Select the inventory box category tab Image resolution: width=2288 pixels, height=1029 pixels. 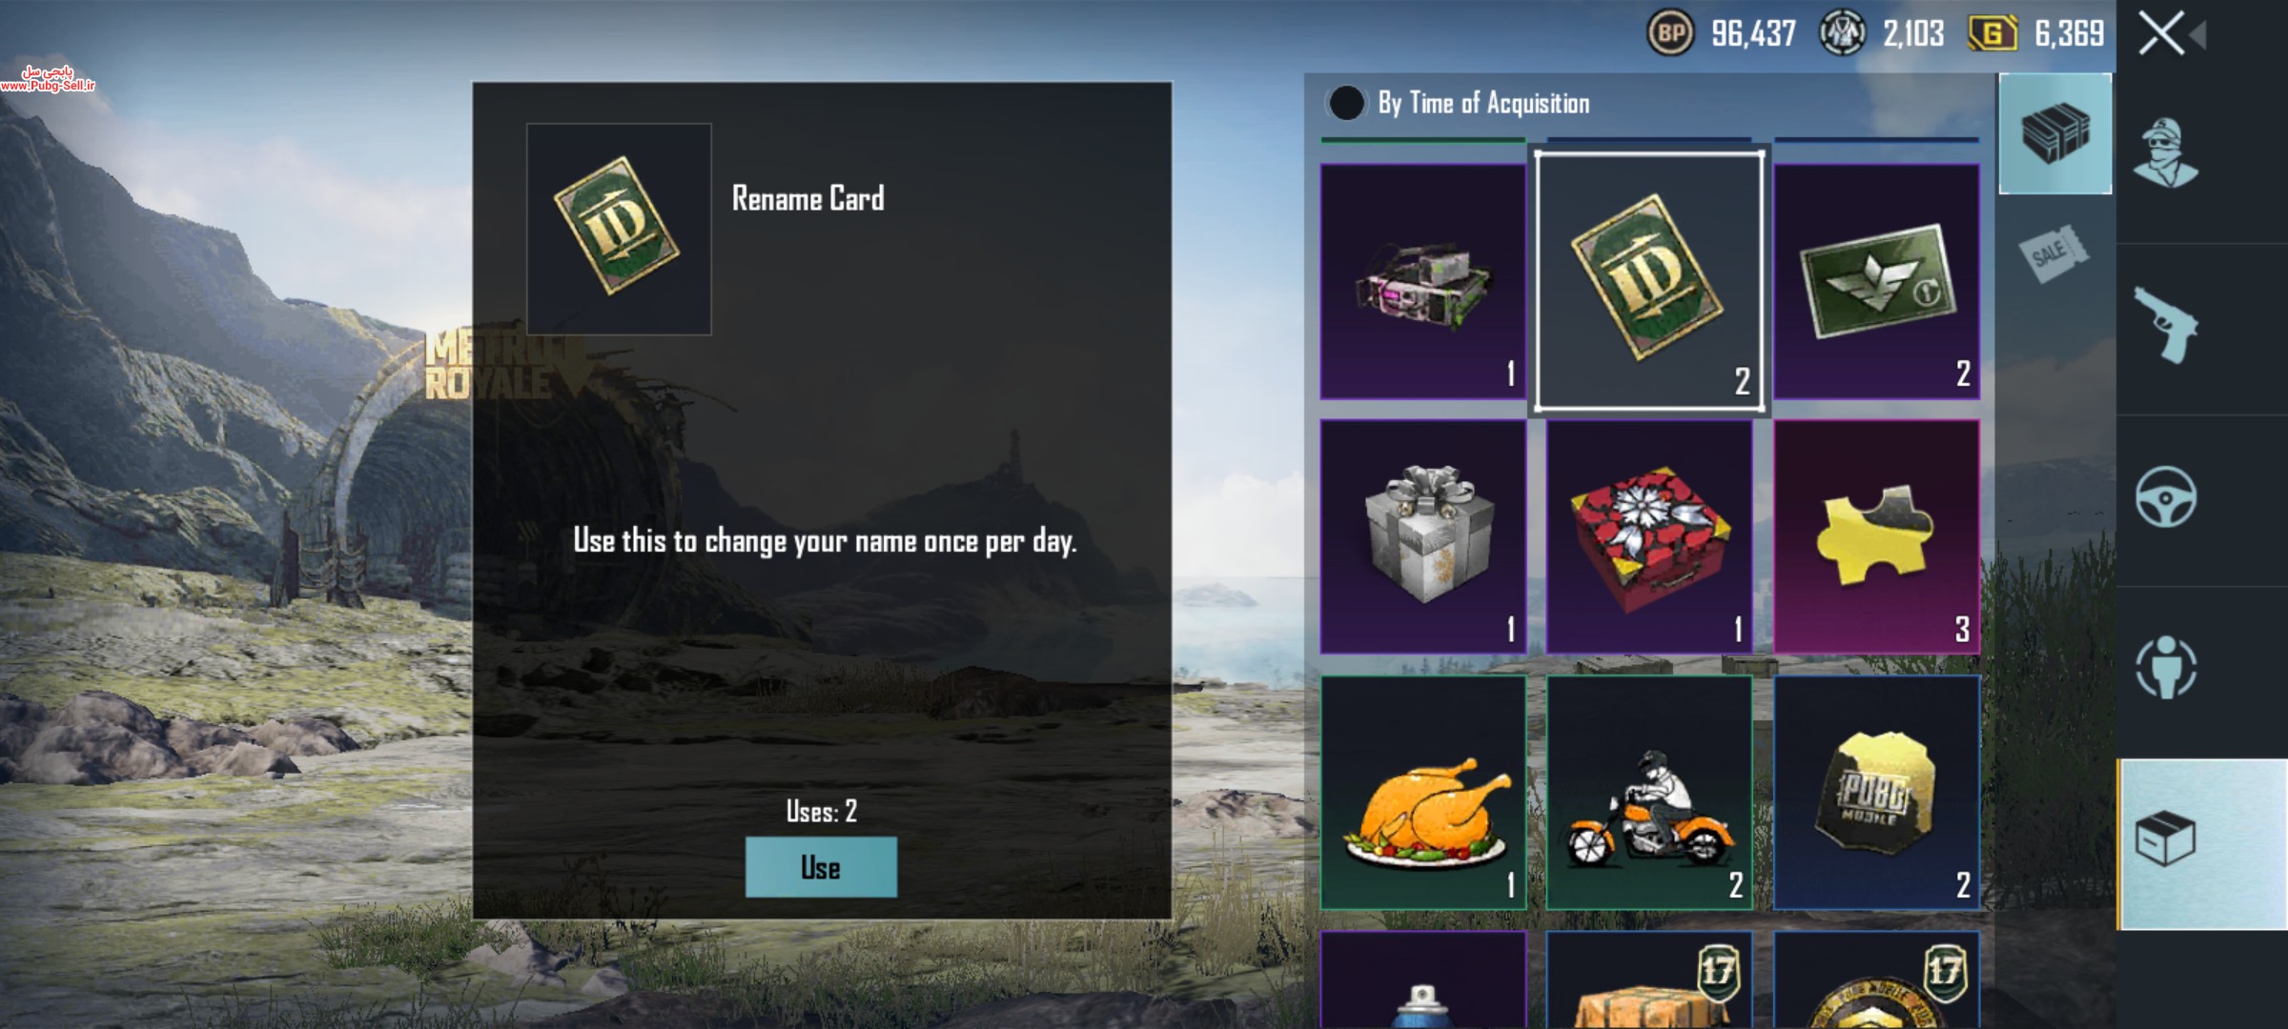pyautogui.click(x=2202, y=844)
